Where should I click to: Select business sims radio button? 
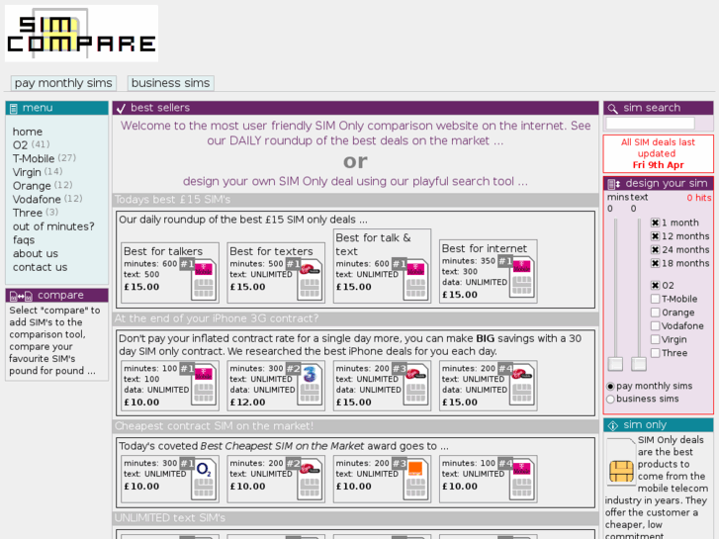point(610,400)
